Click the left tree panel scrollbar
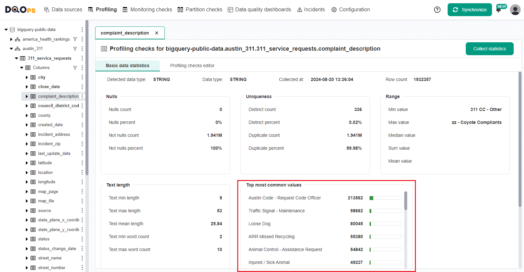 (x=87, y=97)
